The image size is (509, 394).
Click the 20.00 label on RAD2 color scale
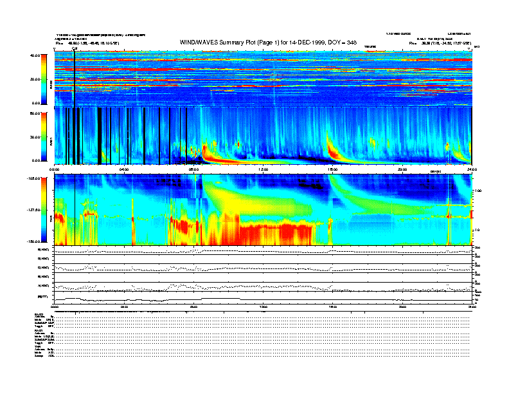(35, 79)
